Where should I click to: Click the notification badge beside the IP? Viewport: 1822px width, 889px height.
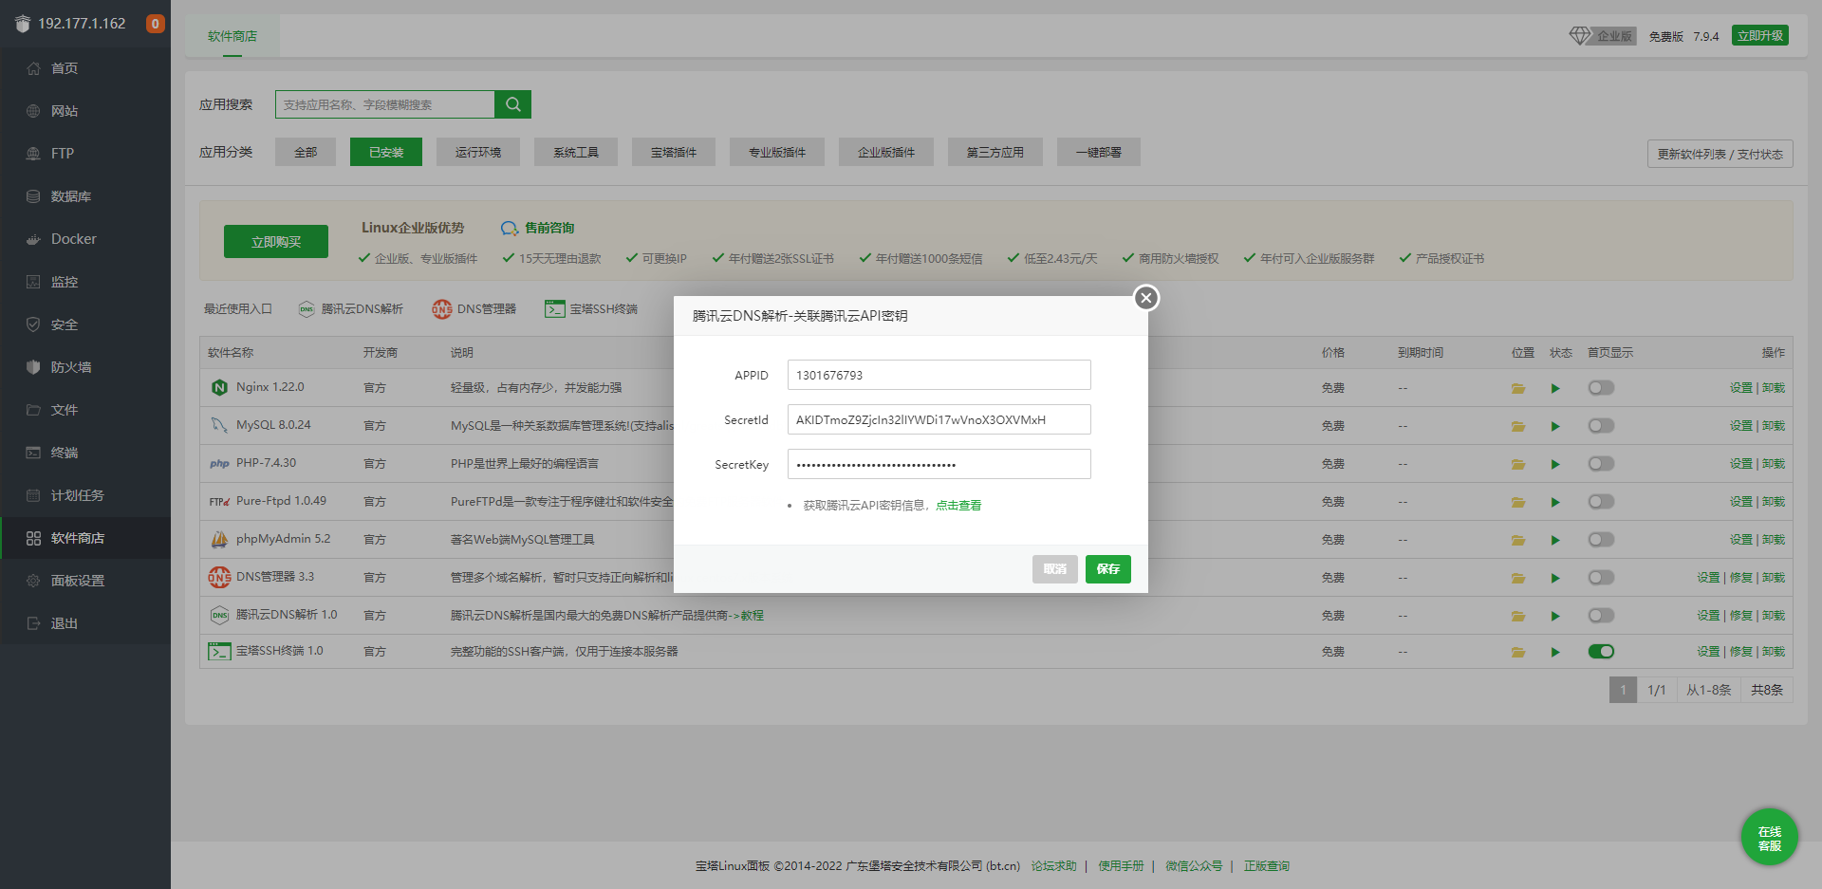[155, 24]
